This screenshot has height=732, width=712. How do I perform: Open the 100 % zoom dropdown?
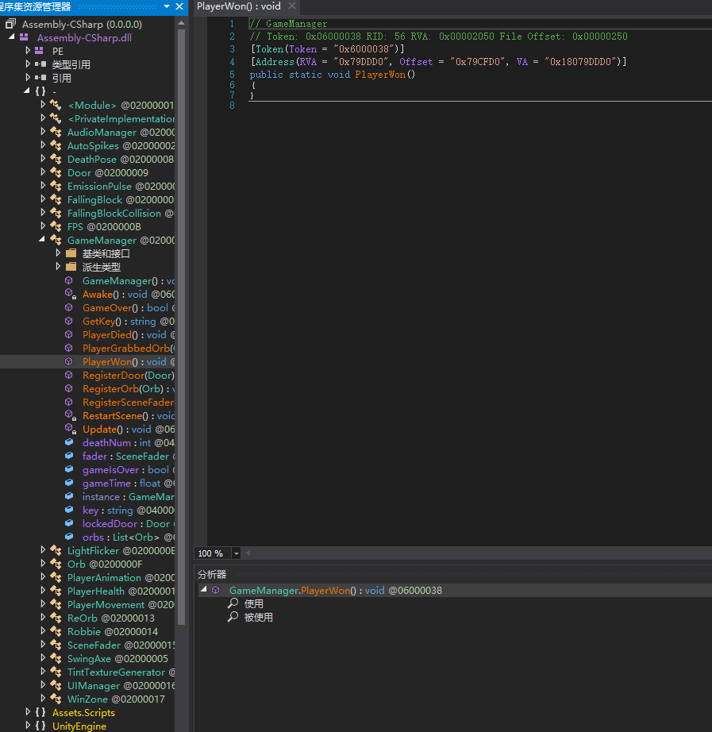point(237,553)
